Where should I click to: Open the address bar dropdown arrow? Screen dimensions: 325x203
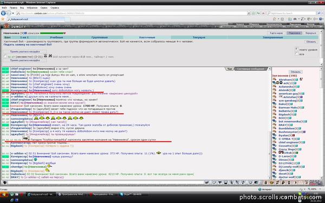point(249,13)
